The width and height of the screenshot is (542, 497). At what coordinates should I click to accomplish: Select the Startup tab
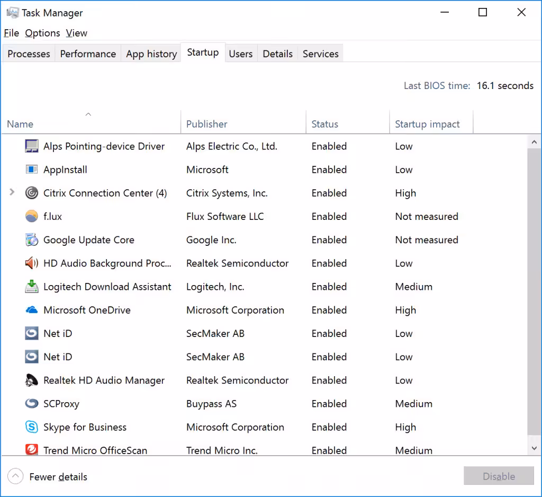(x=203, y=52)
